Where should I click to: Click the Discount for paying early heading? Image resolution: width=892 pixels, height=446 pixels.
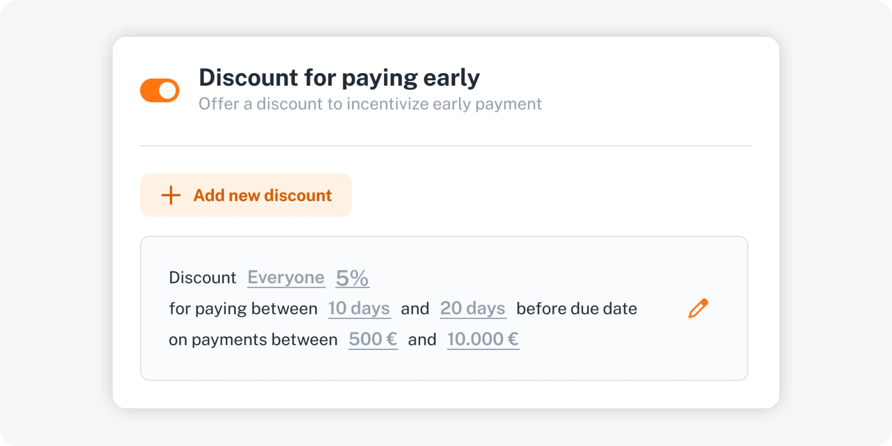[339, 78]
